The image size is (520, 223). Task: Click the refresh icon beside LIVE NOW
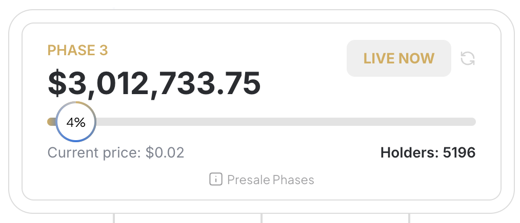467,58
